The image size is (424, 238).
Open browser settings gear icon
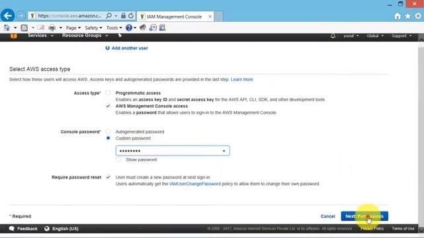coord(418,16)
